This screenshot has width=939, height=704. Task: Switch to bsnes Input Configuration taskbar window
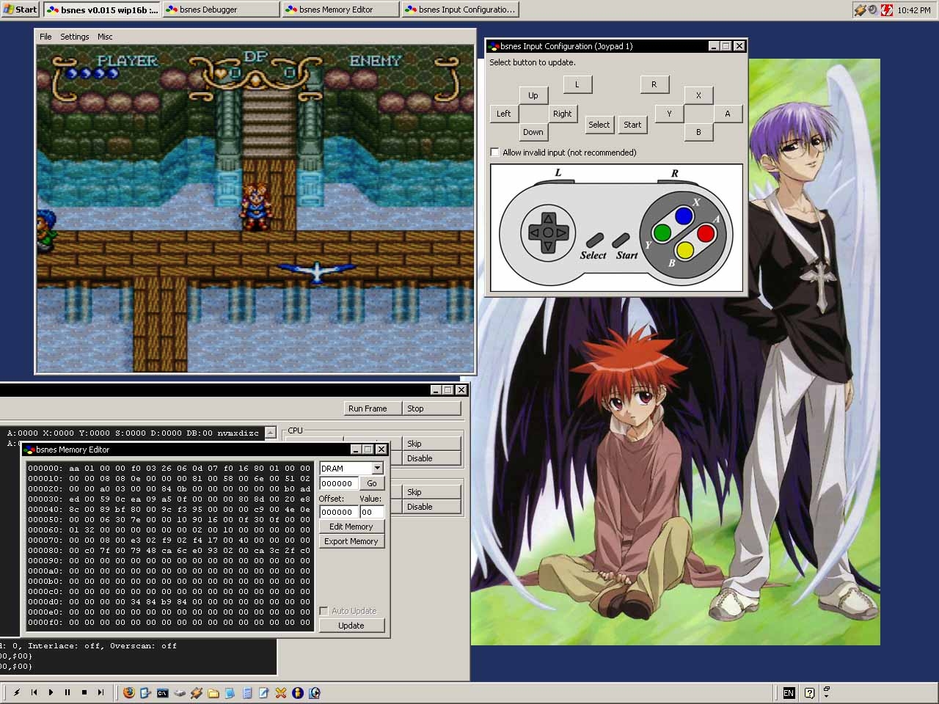click(460, 10)
